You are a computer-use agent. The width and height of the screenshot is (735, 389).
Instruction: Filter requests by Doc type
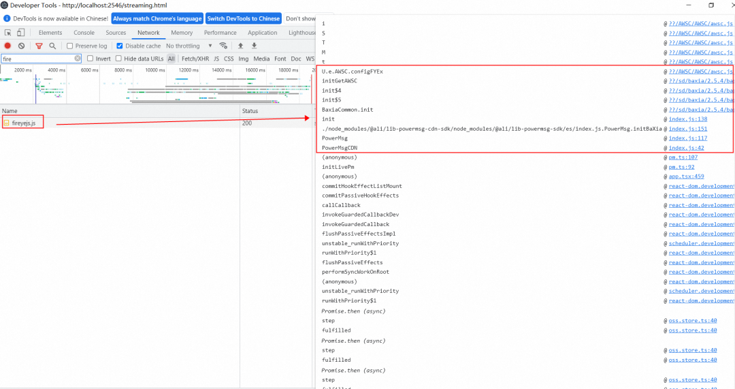pos(296,59)
